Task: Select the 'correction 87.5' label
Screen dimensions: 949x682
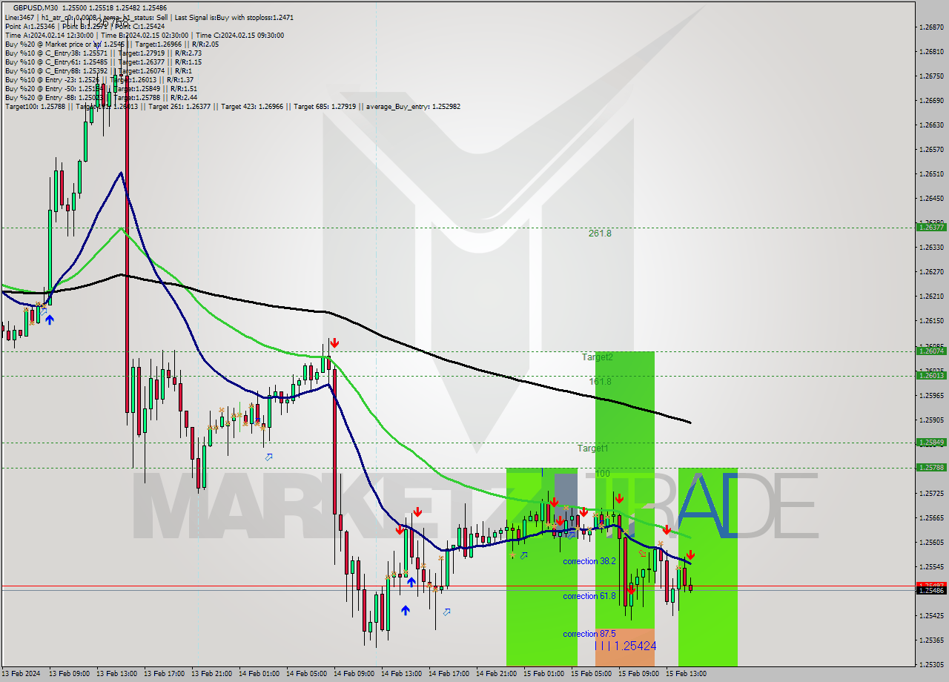Action: [589, 634]
